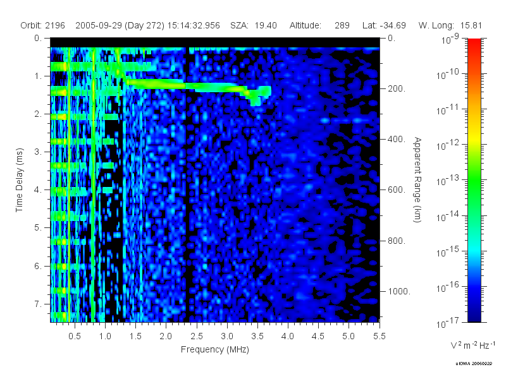Click the 'V² m⁻² Hz⁻¹' units label
The image size is (506, 379).
(472, 345)
